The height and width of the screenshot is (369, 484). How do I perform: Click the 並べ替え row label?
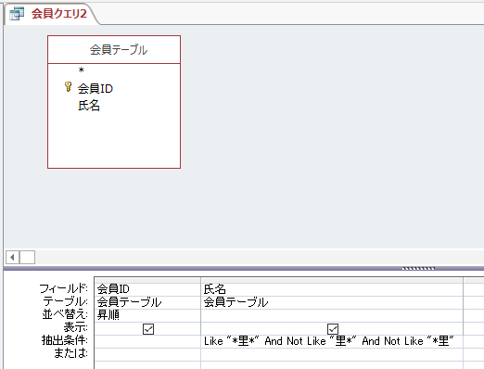(65, 314)
